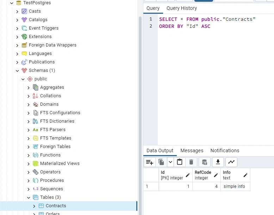Click the Event Triggers icon
This screenshot has height=215, width=274.
(24, 28)
